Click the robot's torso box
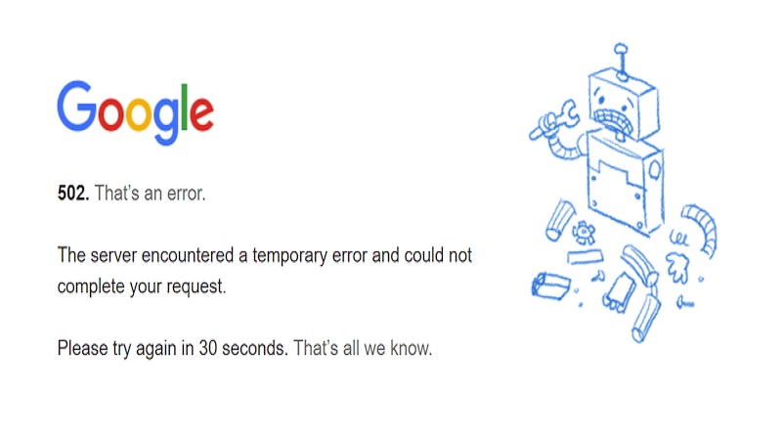The width and height of the screenshot is (782, 440). point(625,182)
